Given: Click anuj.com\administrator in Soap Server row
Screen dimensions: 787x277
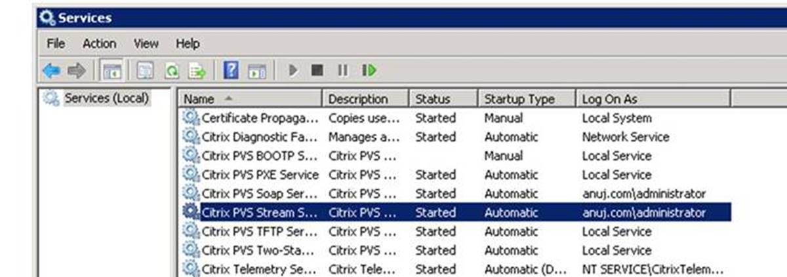Looking at the screenshot, I should click(644, 194).
